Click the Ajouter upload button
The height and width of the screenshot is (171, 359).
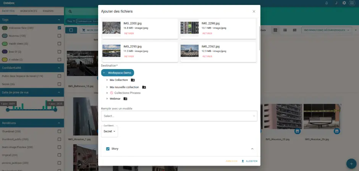pyautogui.click(x=249, y=161)
